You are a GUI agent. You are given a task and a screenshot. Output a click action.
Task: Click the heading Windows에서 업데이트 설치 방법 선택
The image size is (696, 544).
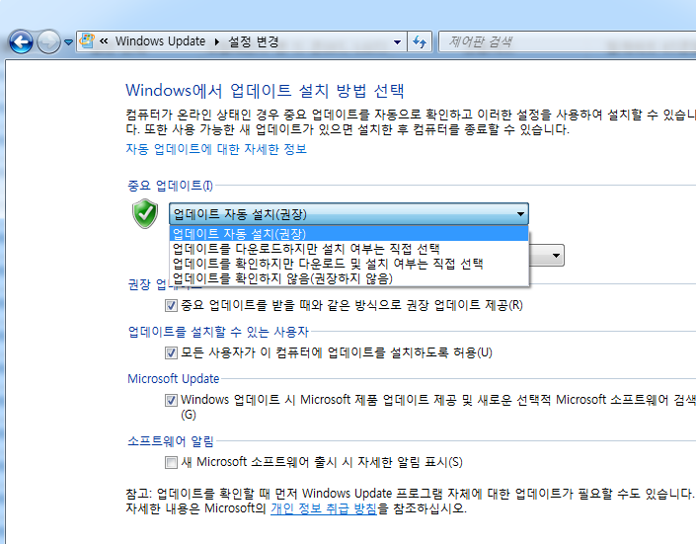pyautogui.click(x=265, y=91)
